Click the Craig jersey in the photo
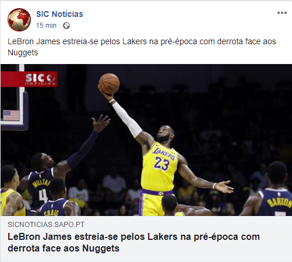 (x=54, y=208)
